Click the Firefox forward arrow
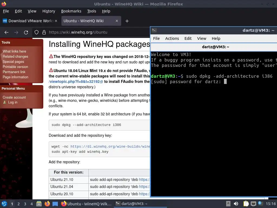 16,32
